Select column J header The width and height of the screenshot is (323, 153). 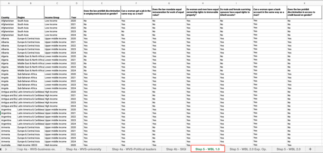tap(270, 3)
